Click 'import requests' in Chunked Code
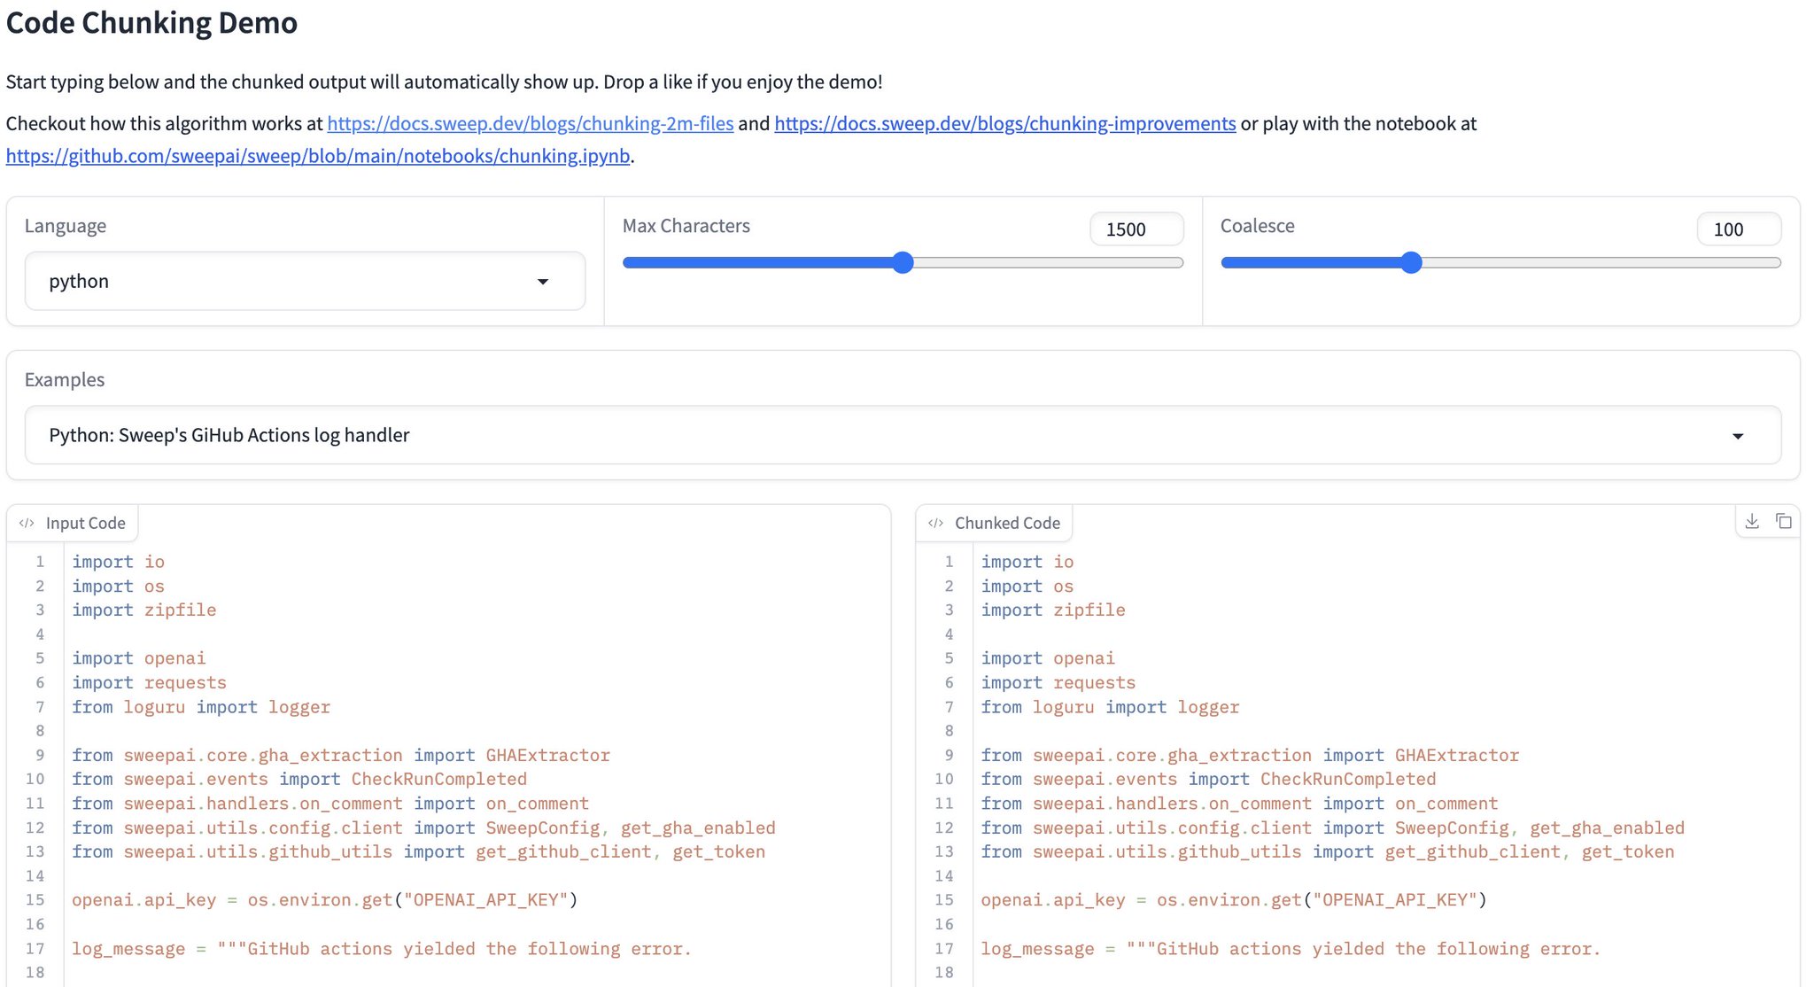This screenshot has height=987, width=1814. pos(1058,682)
